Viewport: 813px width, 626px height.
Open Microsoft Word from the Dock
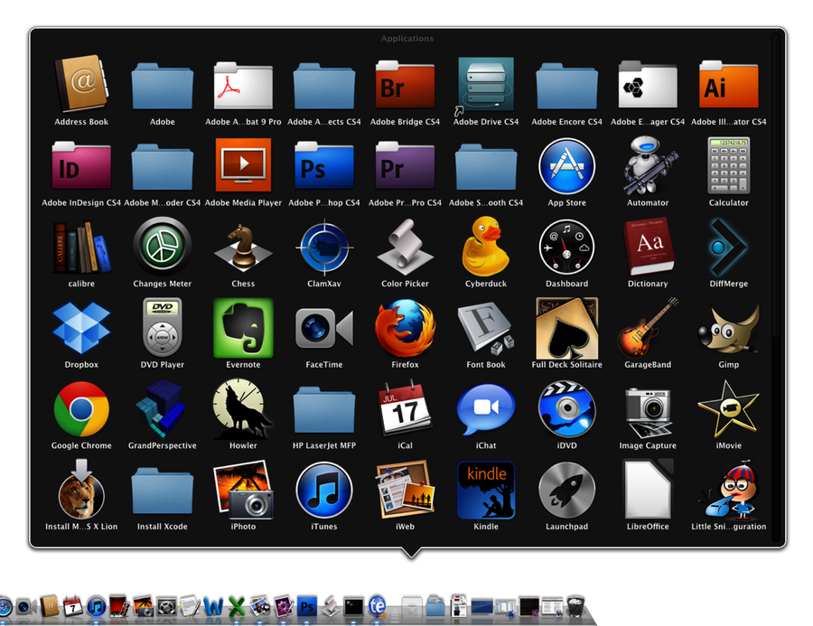click(213, 606)
